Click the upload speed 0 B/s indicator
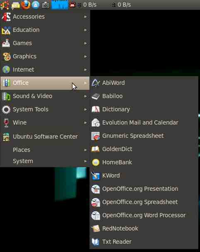The image size is (200, 252). tap(121, 5)
